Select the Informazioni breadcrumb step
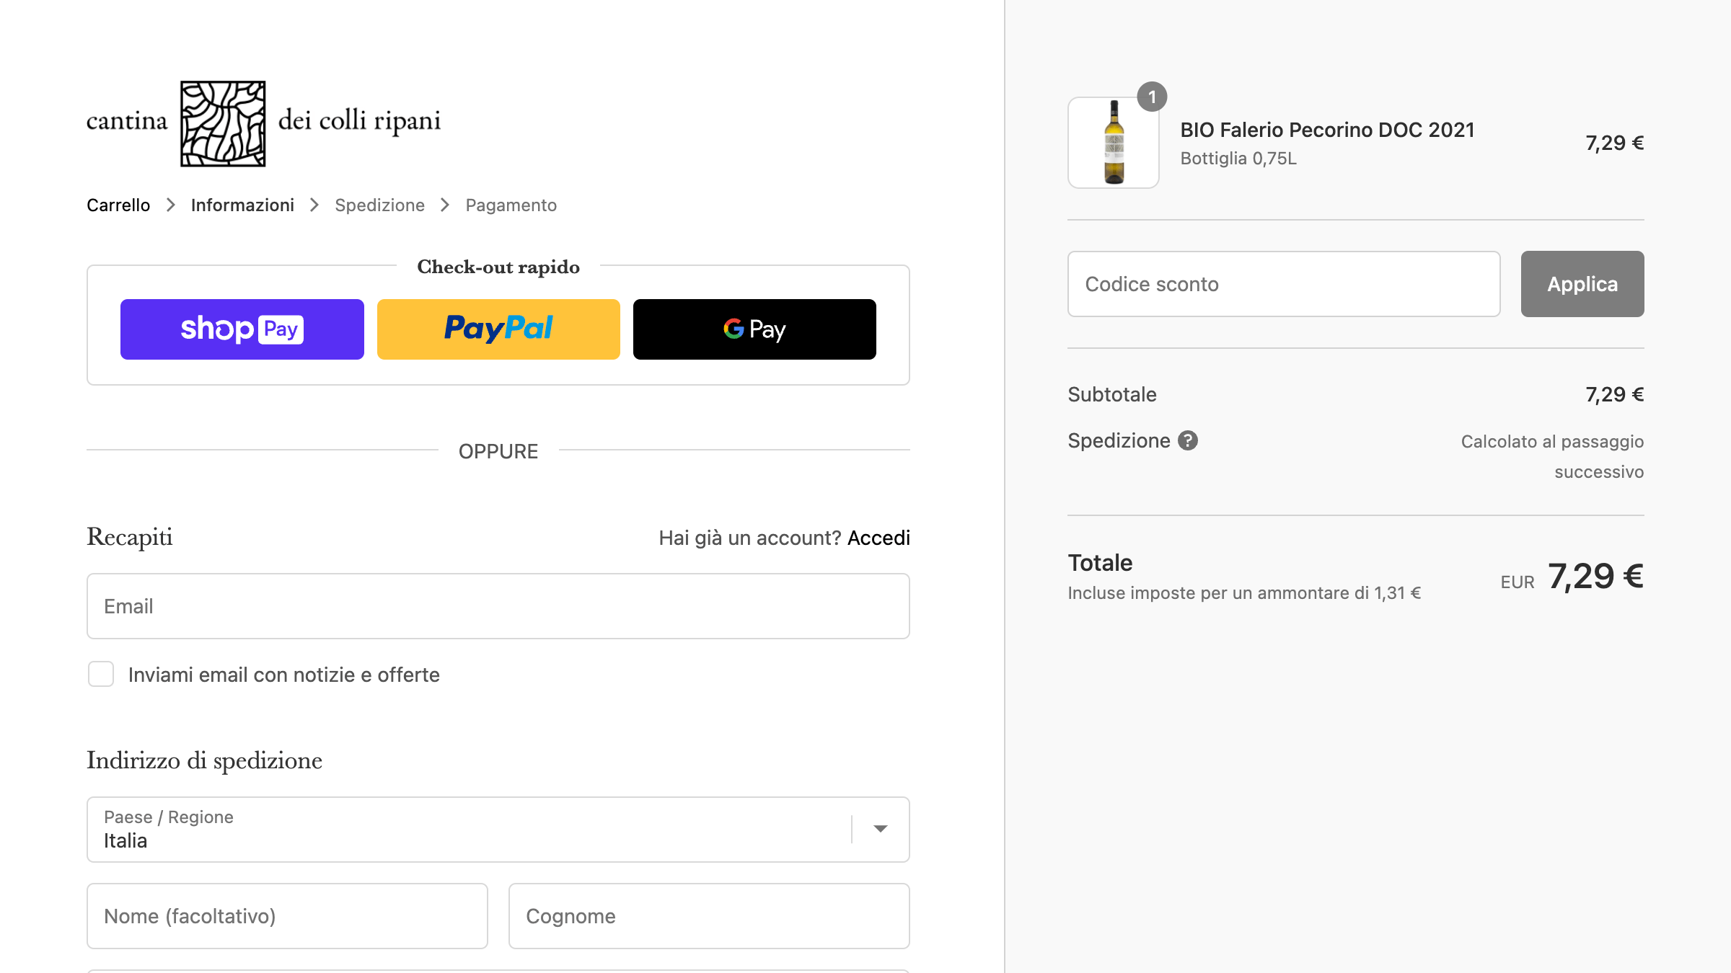This screenshot has width=1731, height=973. (x=242, y=205)
